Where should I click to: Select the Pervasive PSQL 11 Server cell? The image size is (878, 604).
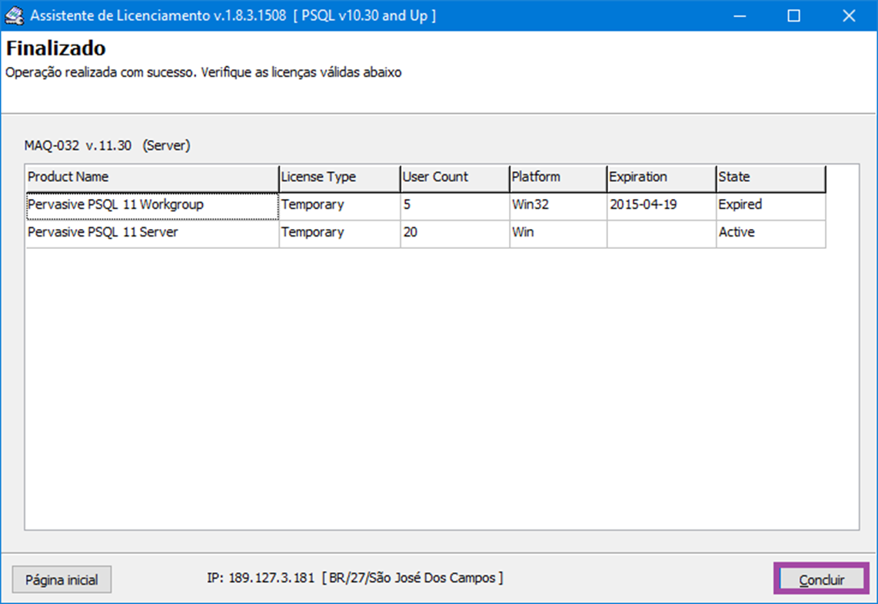point(152,234)
